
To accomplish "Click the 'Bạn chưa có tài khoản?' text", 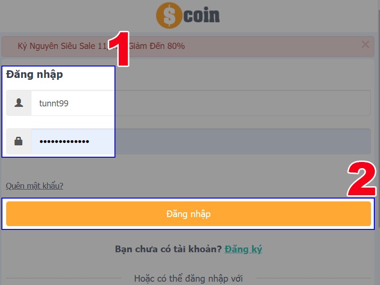I will [x=169, y=249].
